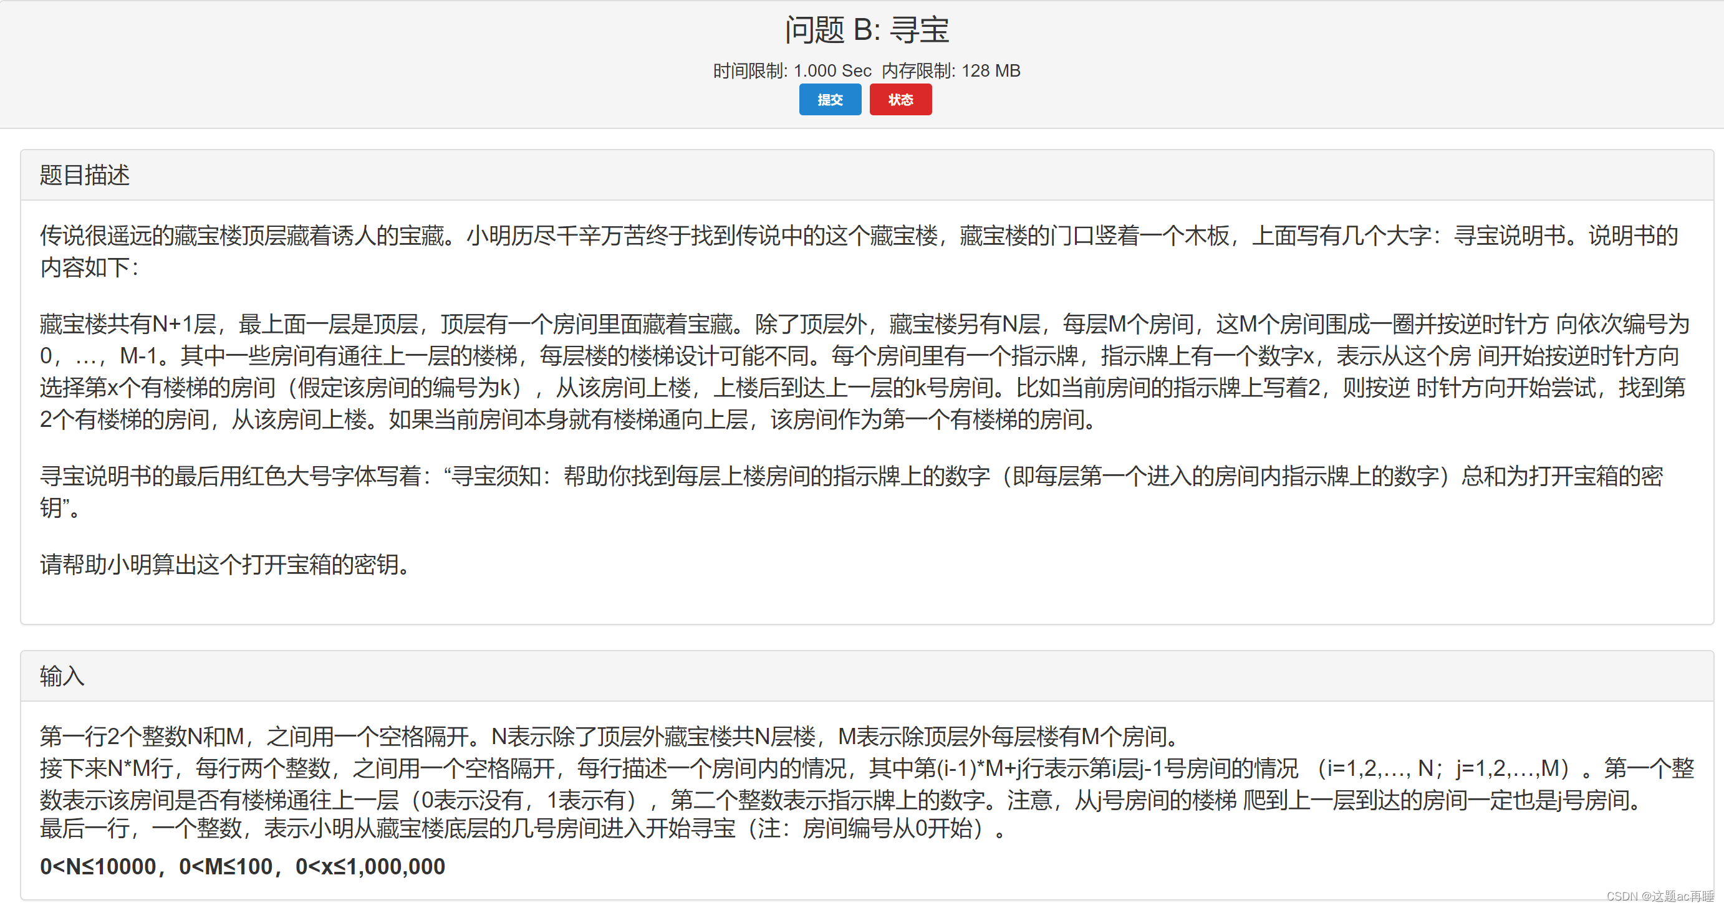
Task: Click the red 状态 status button
Action: click(x=900, y=100)
